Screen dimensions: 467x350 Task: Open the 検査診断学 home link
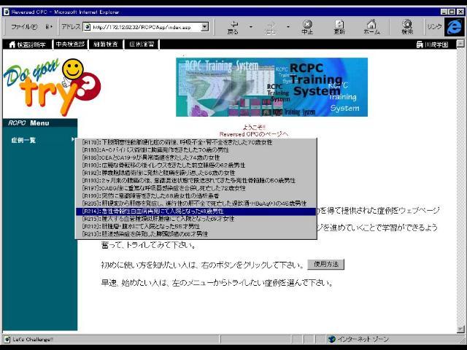pyautogui.click(x=28, y=44)
